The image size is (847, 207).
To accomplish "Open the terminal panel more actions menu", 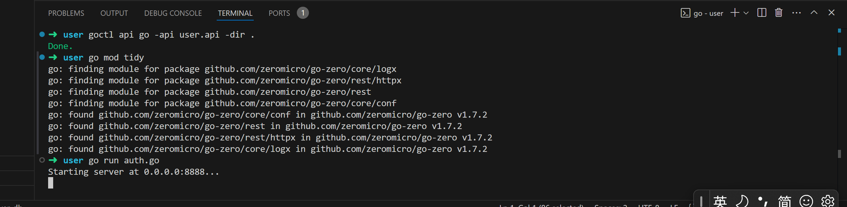I will [797, 13].
